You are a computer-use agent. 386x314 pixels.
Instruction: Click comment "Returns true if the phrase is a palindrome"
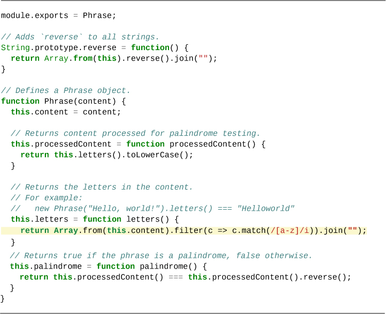point(161,256)
